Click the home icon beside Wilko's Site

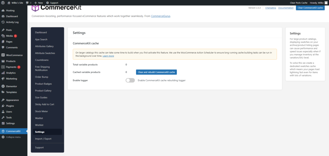9,3
